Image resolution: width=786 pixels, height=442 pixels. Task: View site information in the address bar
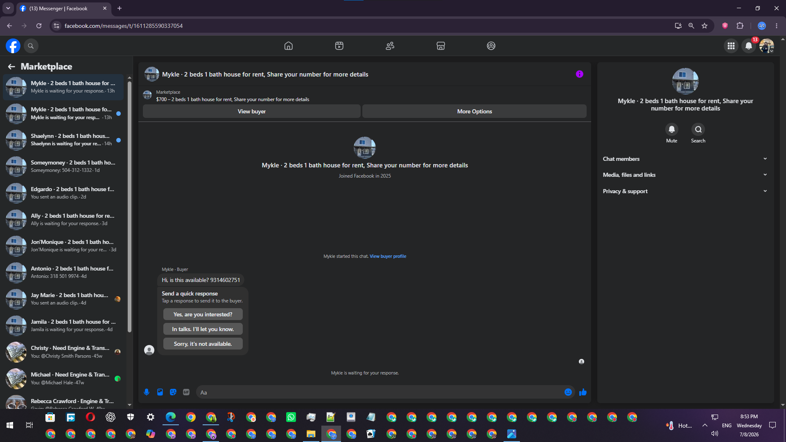coord(56,26)
